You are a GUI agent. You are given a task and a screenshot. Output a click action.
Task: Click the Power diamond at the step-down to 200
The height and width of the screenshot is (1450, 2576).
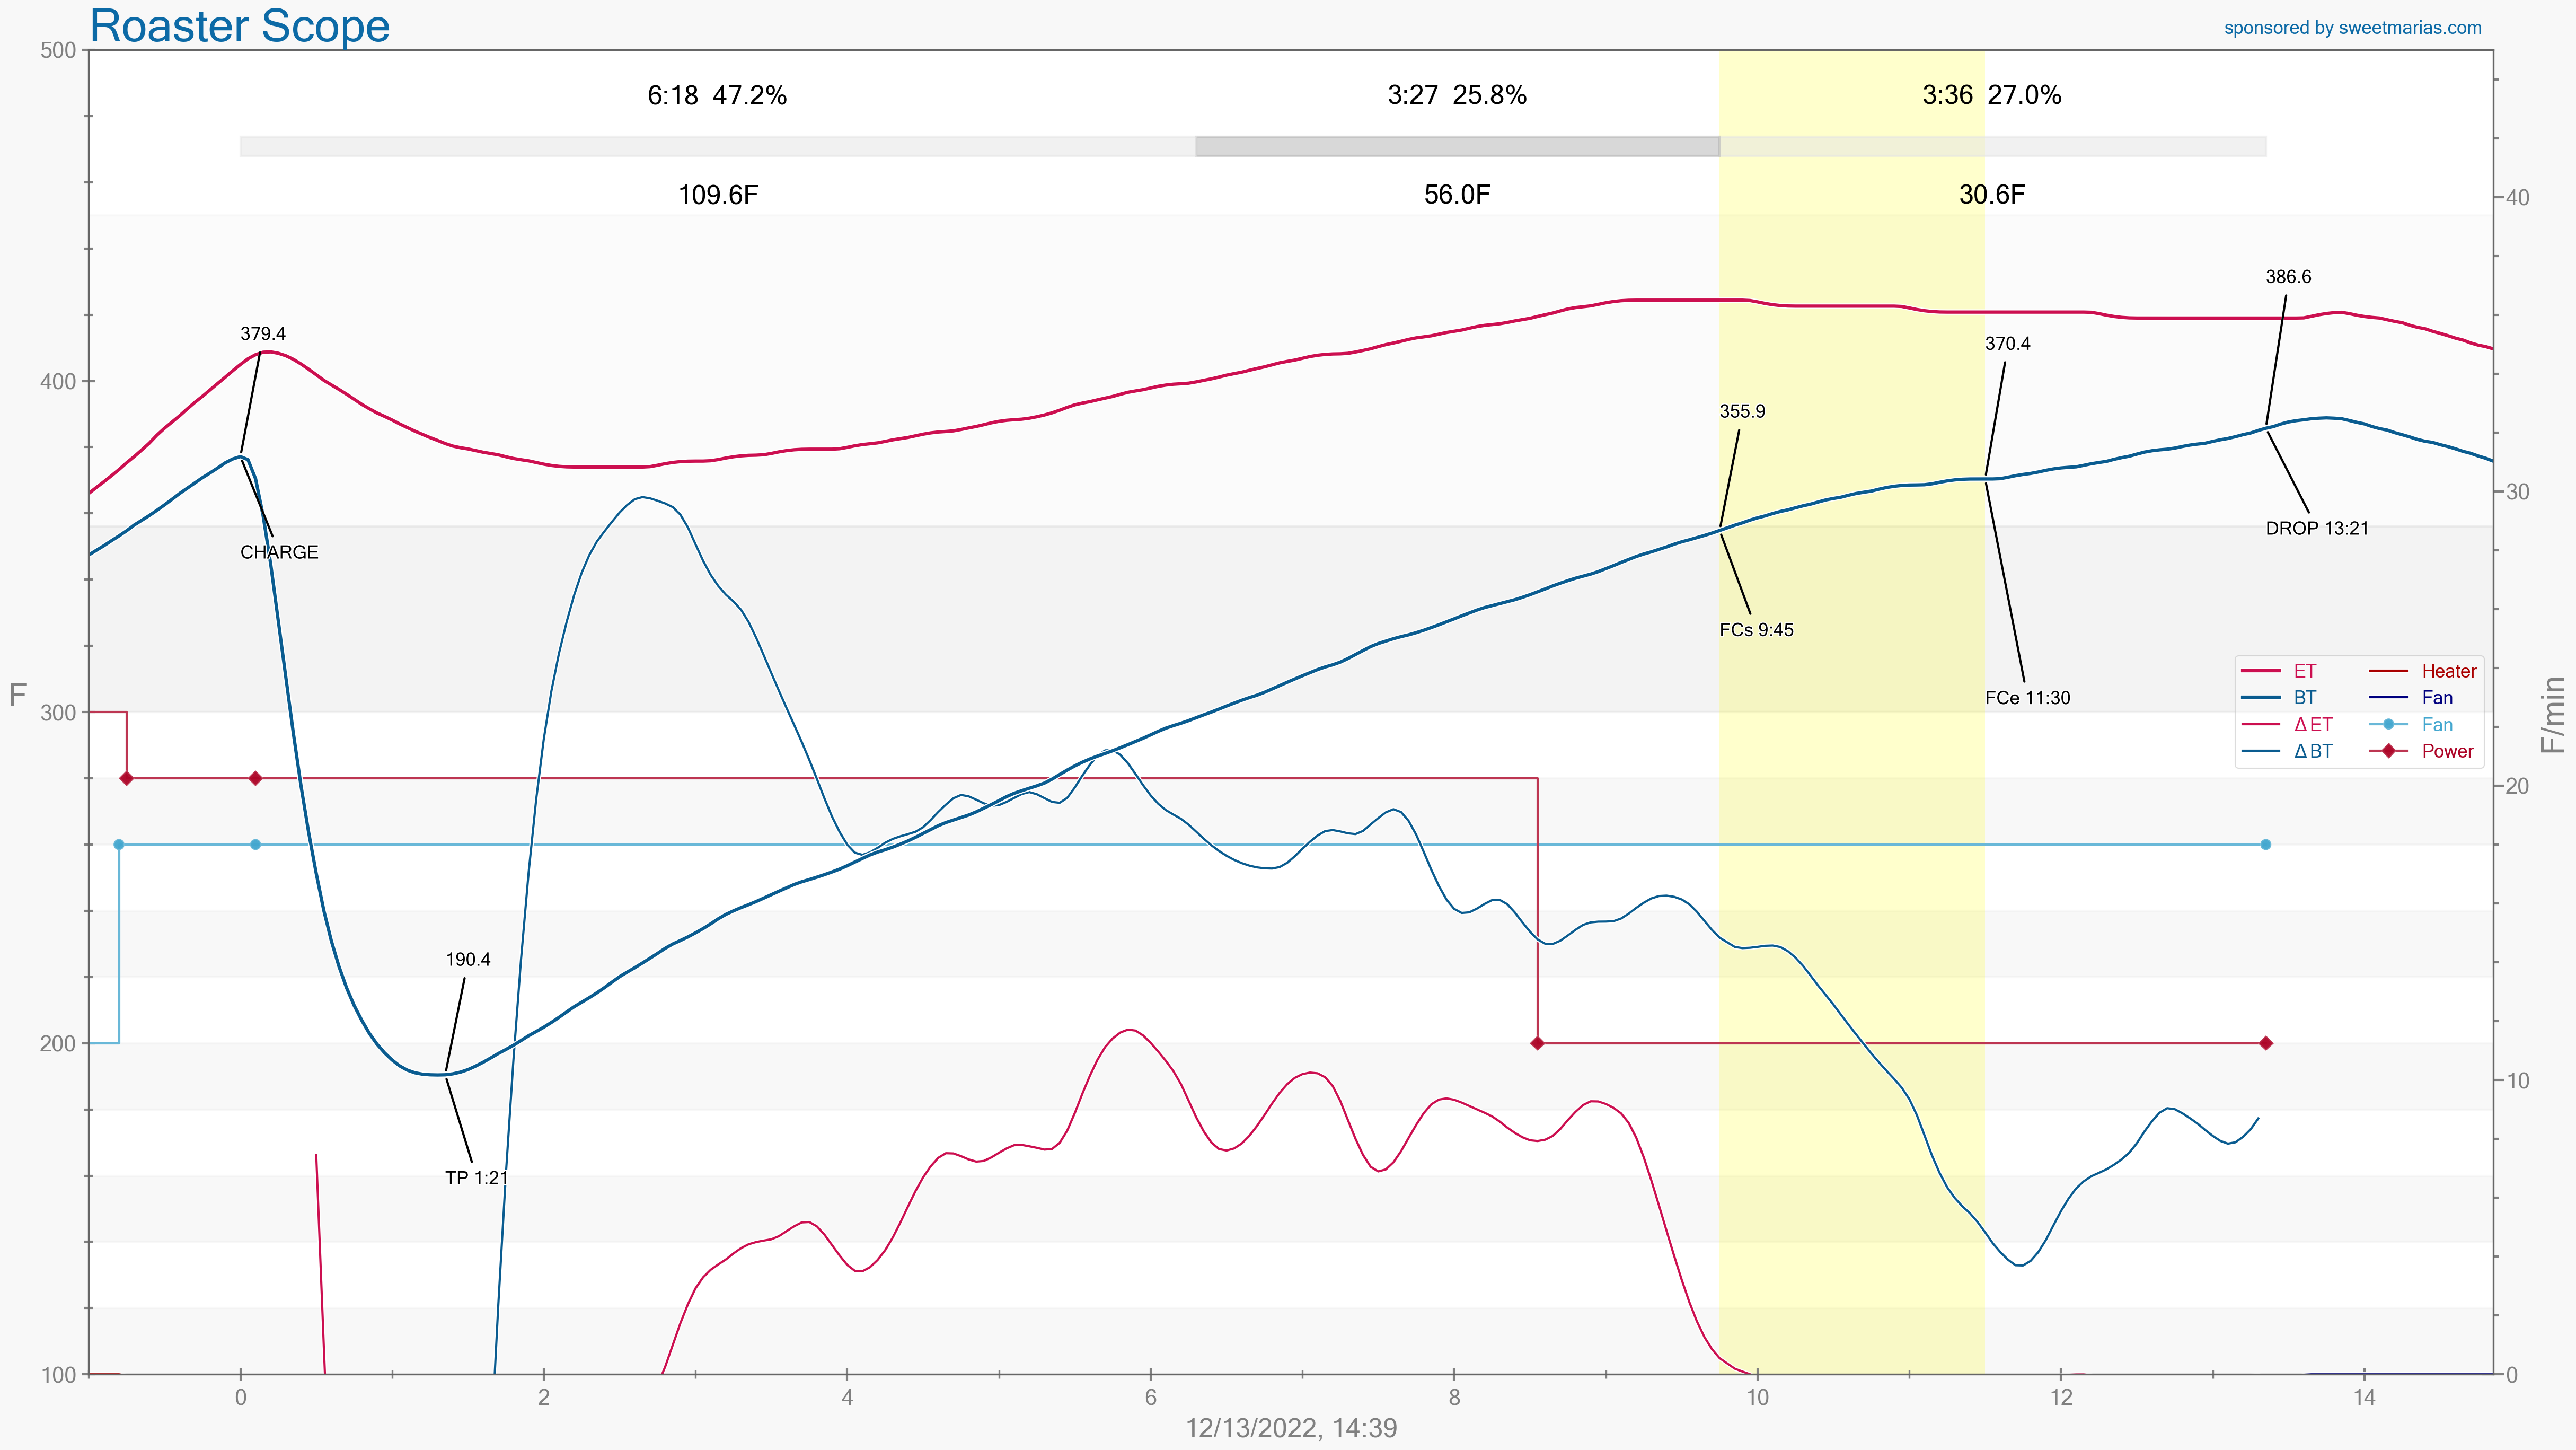(x=1538, y=1043)
